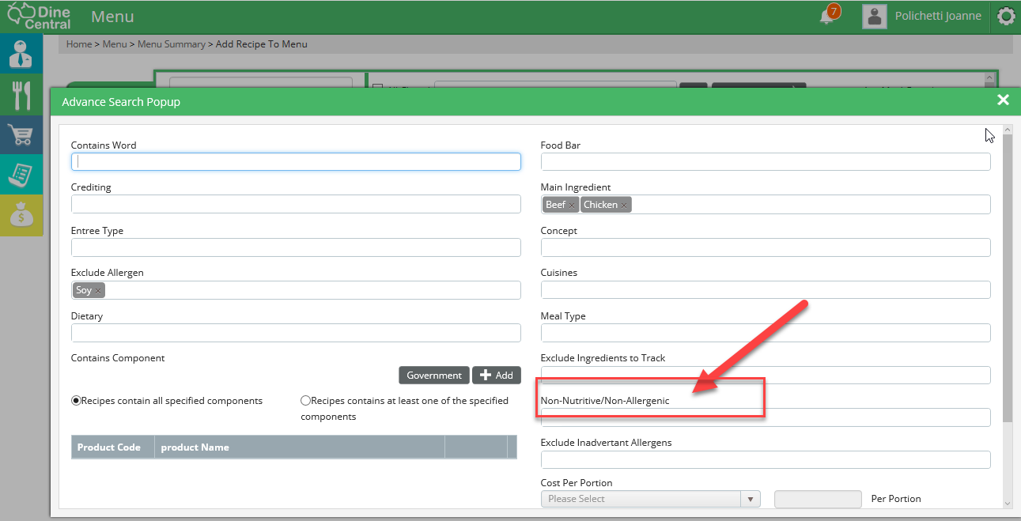1021x521 pixels.
Task: Select 'Recipes contain all specified components' option
Action: (76, 401)
